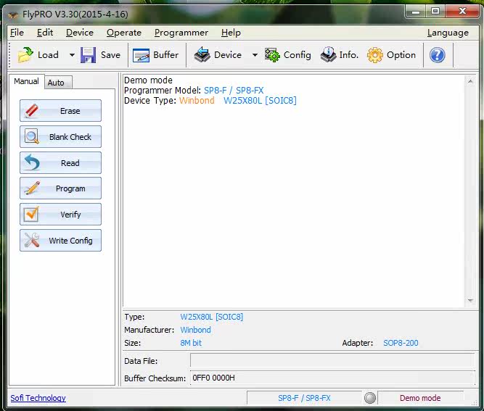Image resolution: width=484 pixels, height=411 pixels.
Task: Switch to the Auto tab
Action: pos(56,83)
